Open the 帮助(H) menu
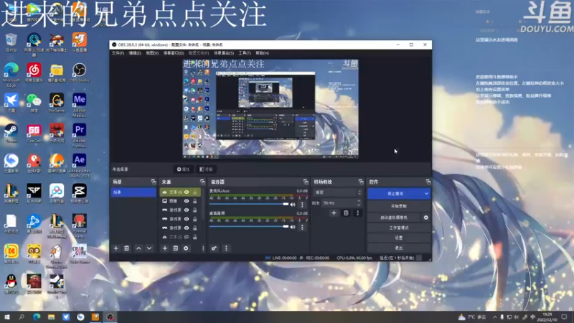The height and width of the screenshot is (323, 574). (x=262, y=53)
